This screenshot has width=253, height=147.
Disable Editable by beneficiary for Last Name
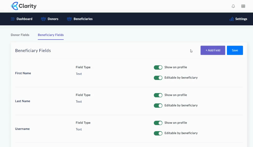[158, 105]
